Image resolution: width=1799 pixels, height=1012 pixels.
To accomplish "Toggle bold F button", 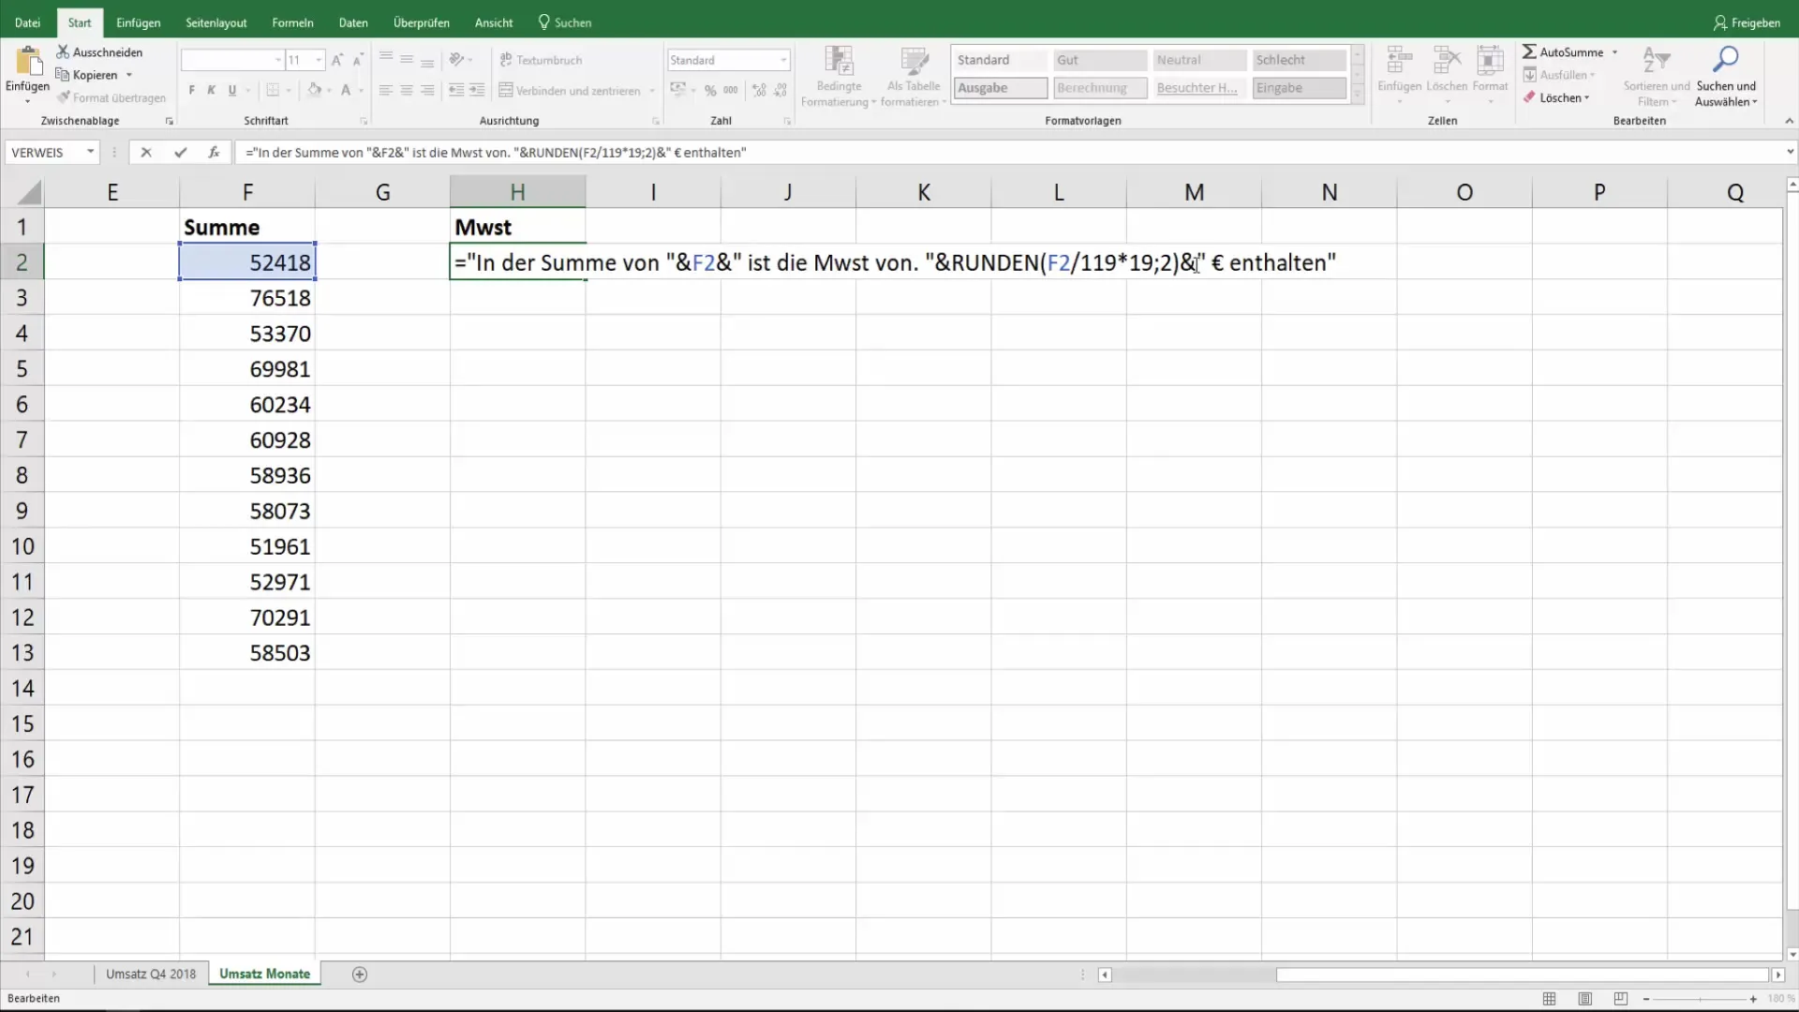I will (191, 90).
